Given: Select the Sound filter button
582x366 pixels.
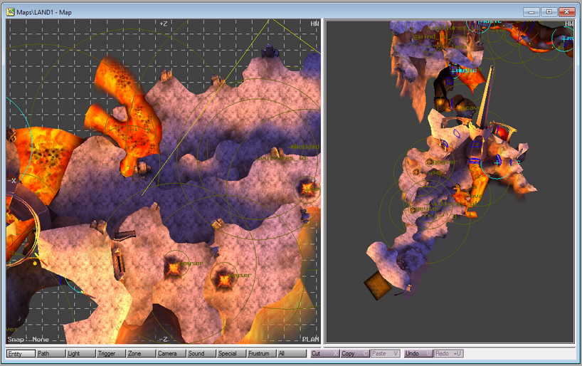Looking at the screenshot, I should 201,353.
